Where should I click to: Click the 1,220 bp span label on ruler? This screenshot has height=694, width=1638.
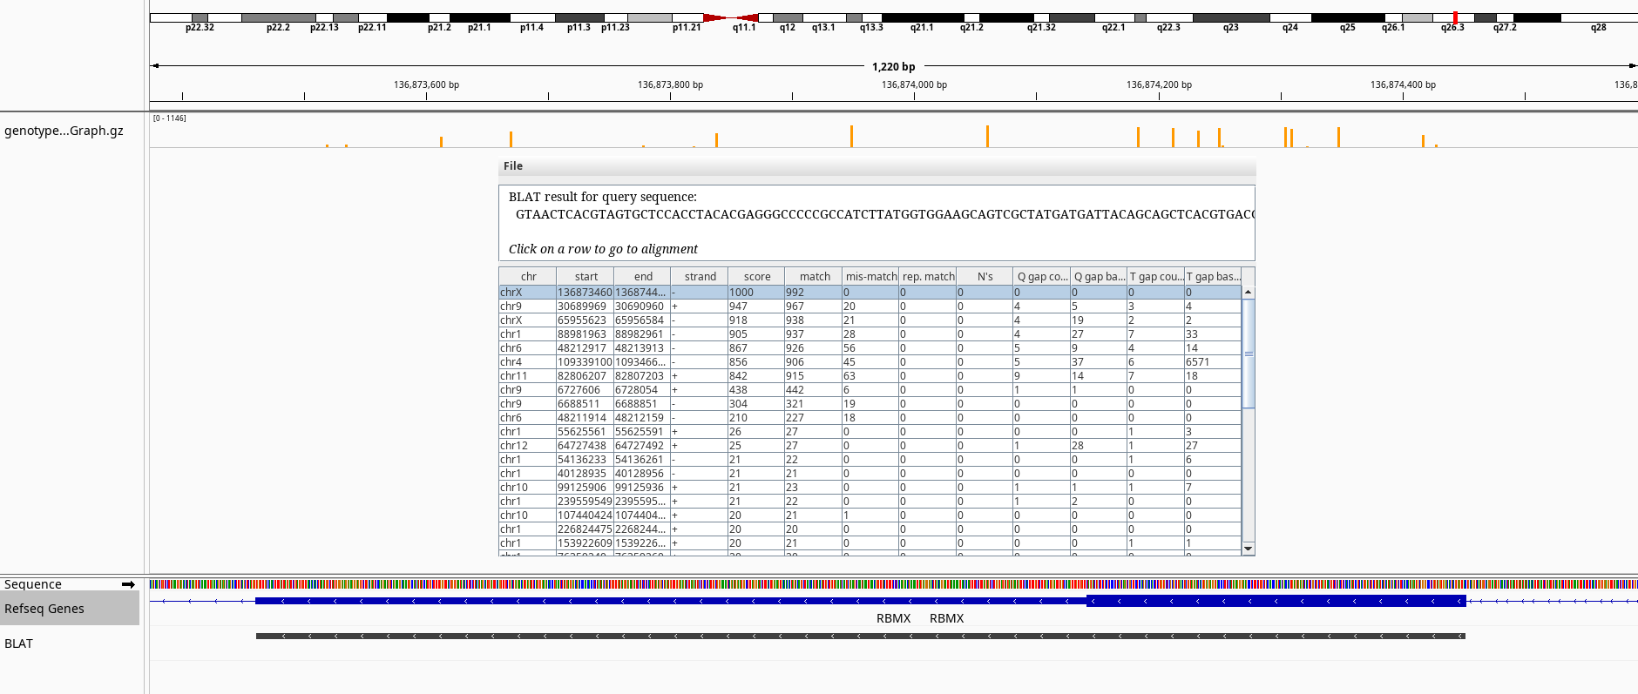pos(893,66)
